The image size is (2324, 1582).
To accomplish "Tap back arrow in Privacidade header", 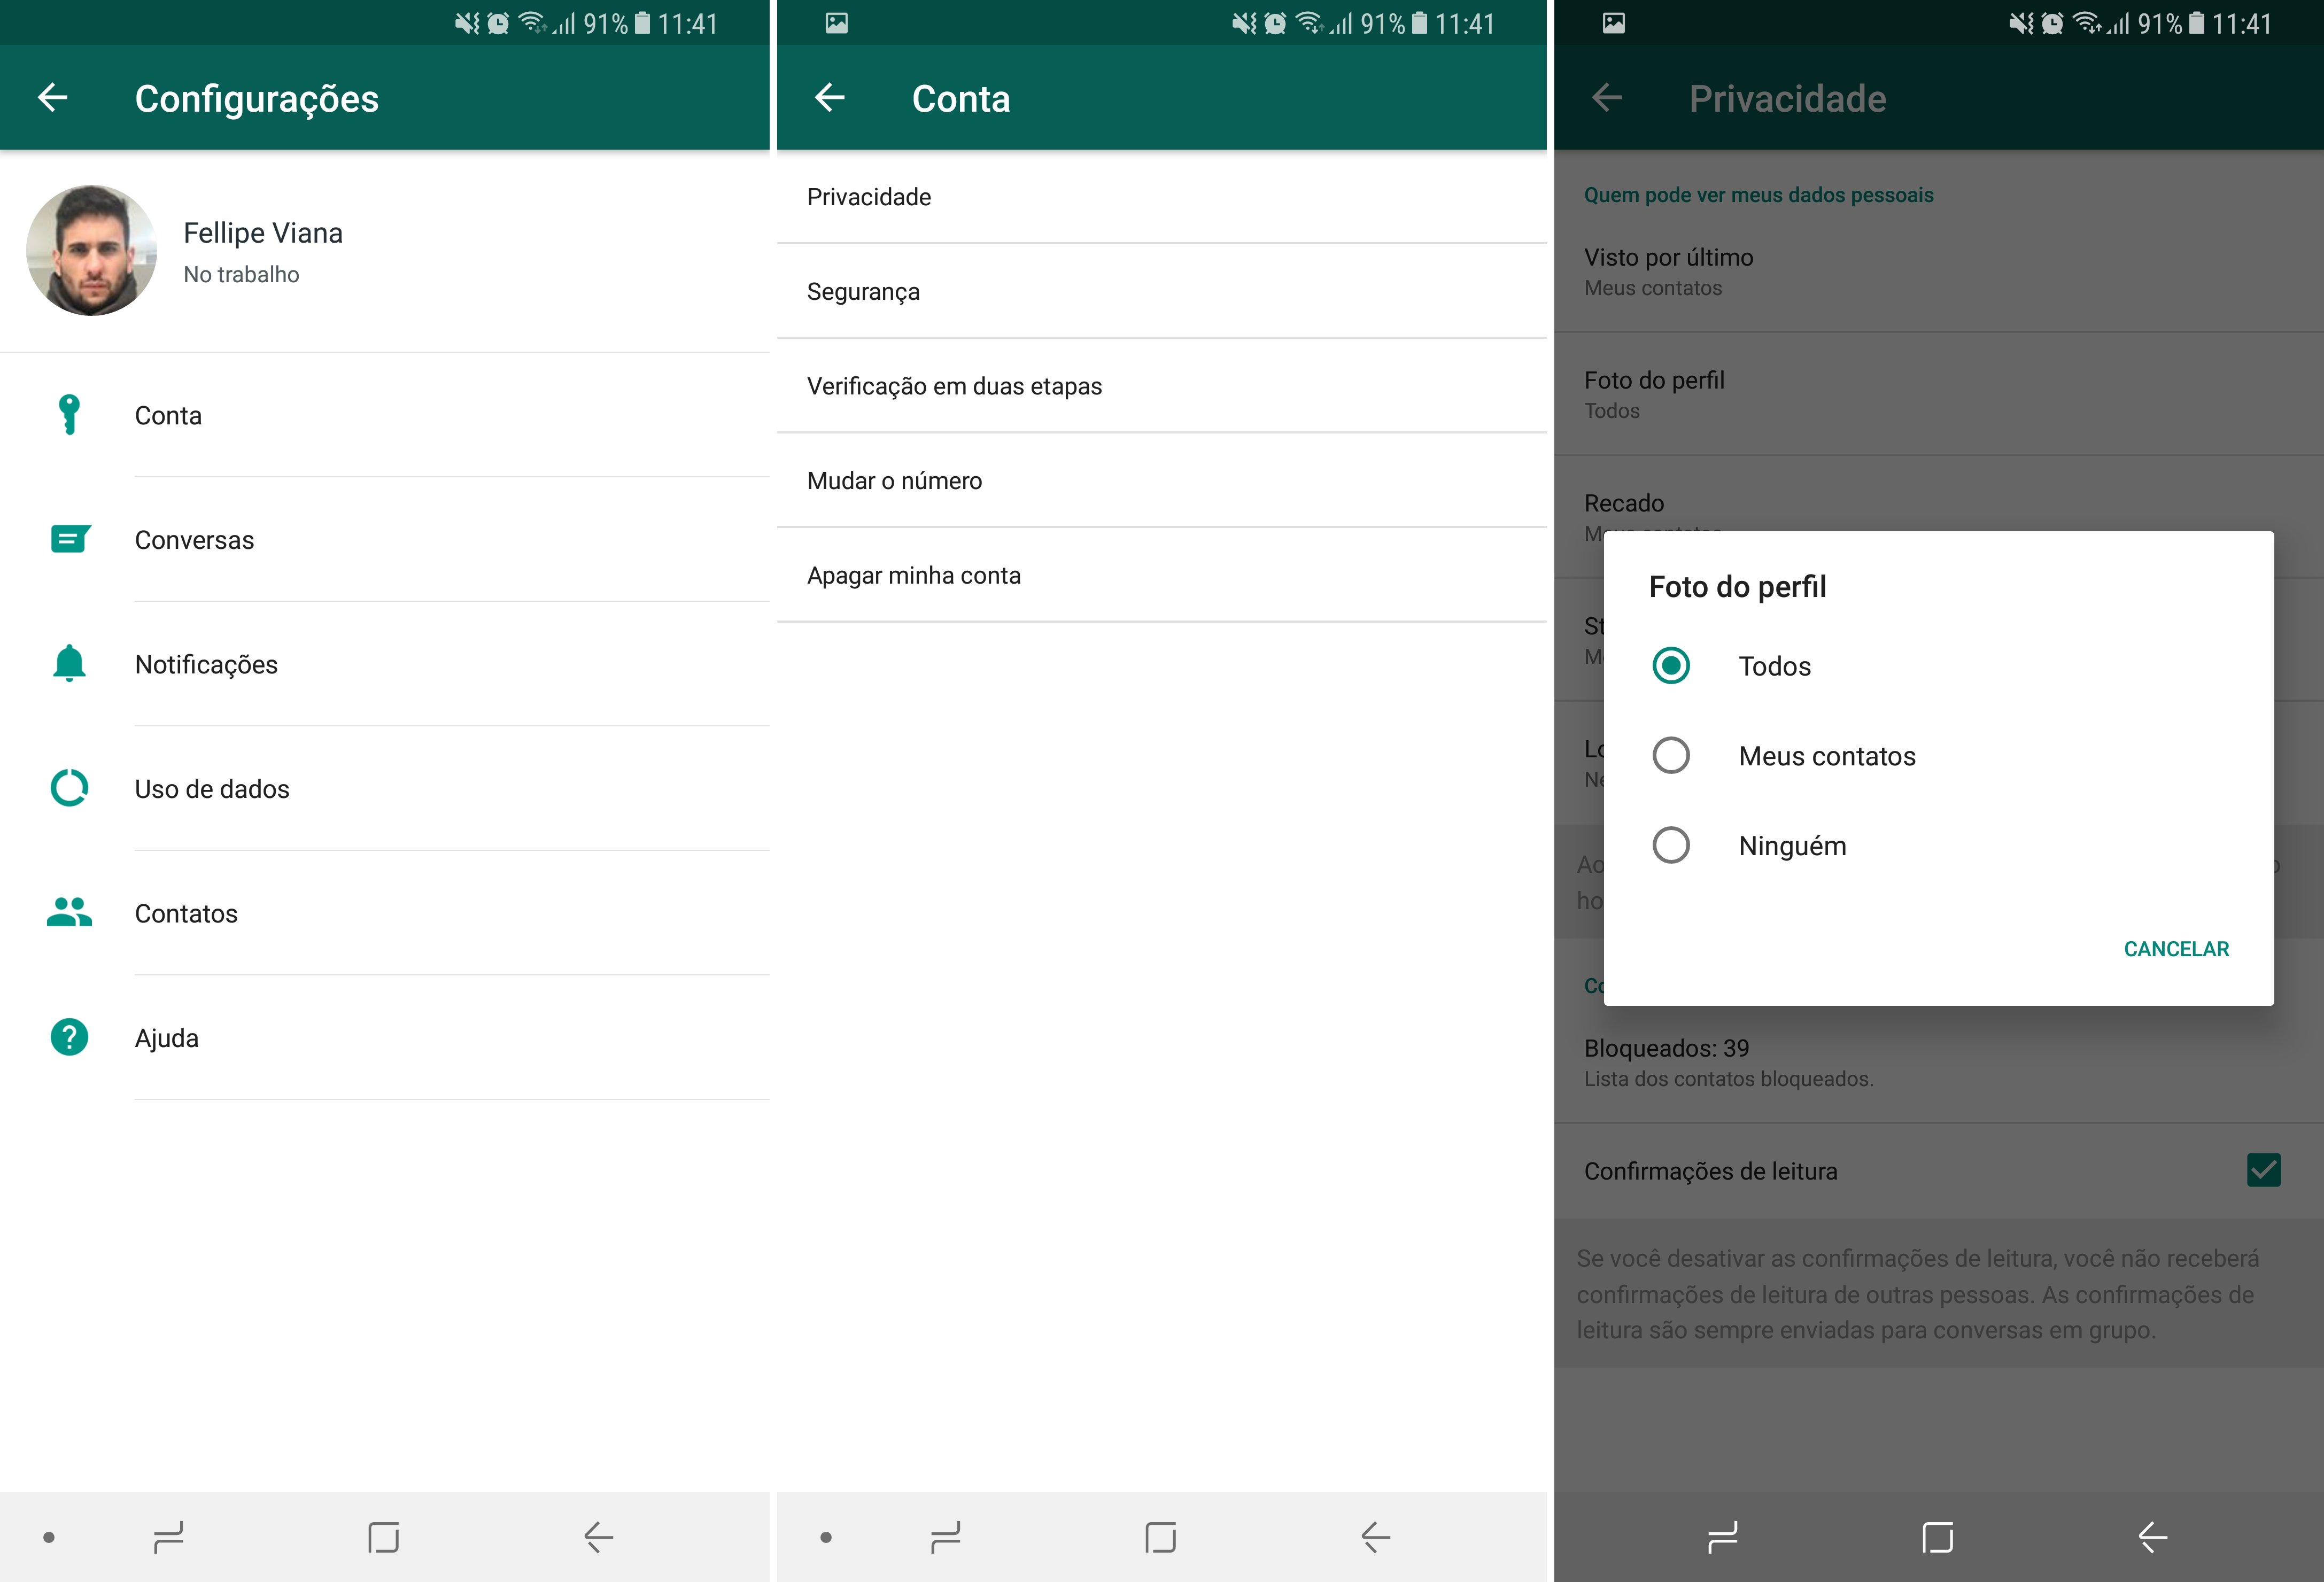I will (1607, 97).
